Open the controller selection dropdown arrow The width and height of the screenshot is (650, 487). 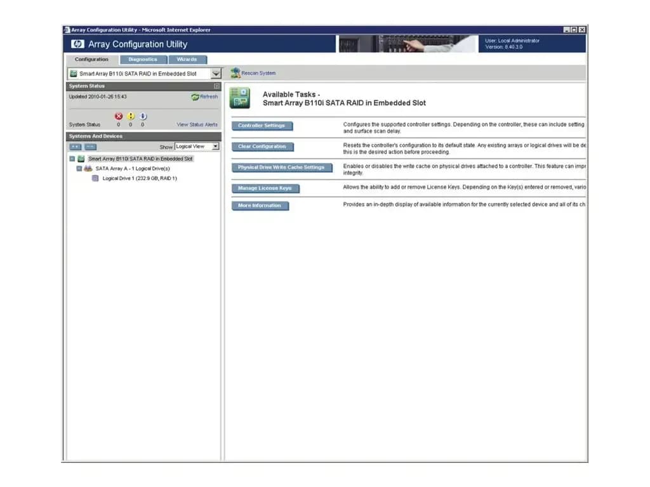(x=216, y=74)
